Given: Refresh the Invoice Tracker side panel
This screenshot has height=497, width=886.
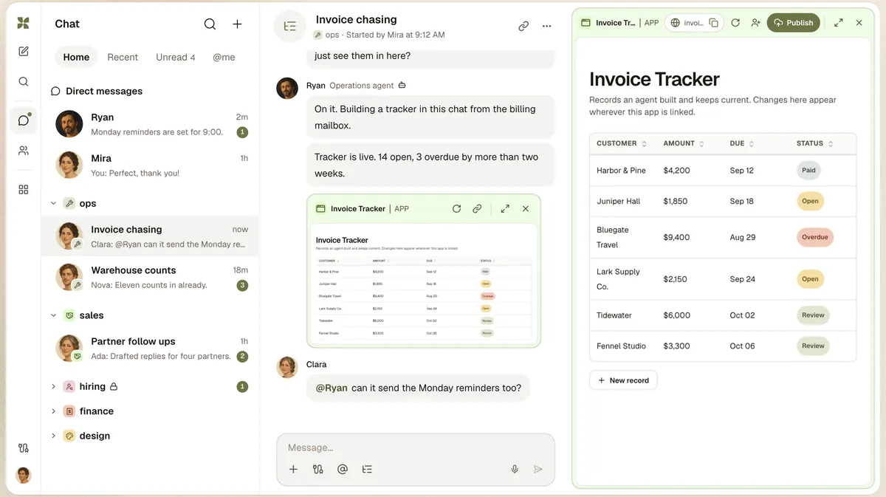Looking at the screenshot, I should (x=735, y=23).
